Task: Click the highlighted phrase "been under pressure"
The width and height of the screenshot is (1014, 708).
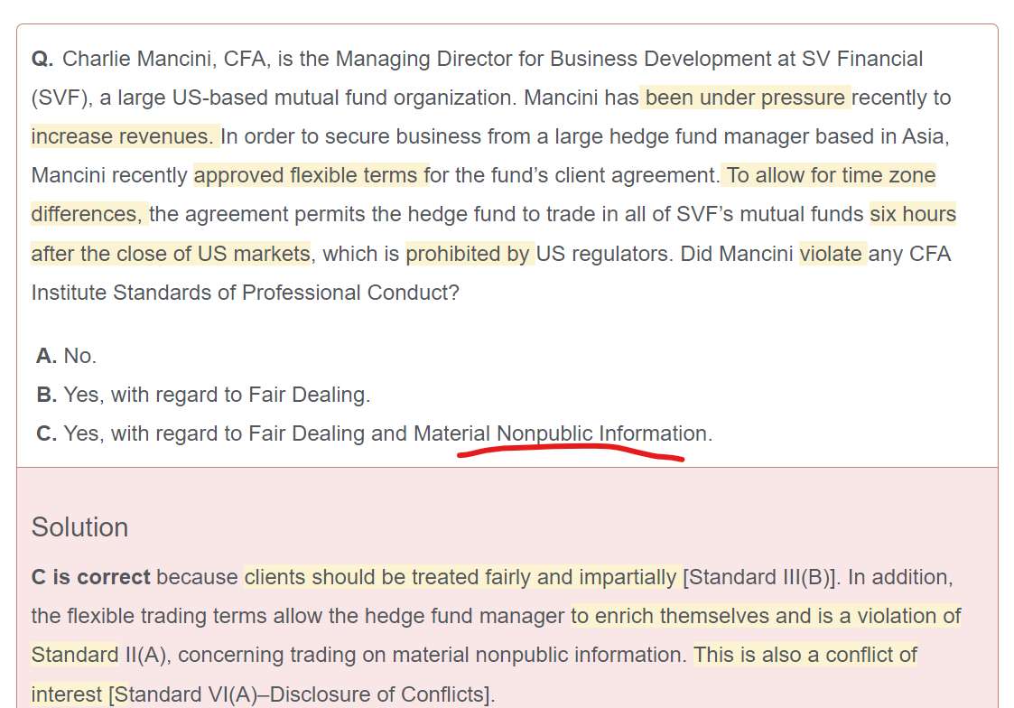Action: click(x=745, y=98)
